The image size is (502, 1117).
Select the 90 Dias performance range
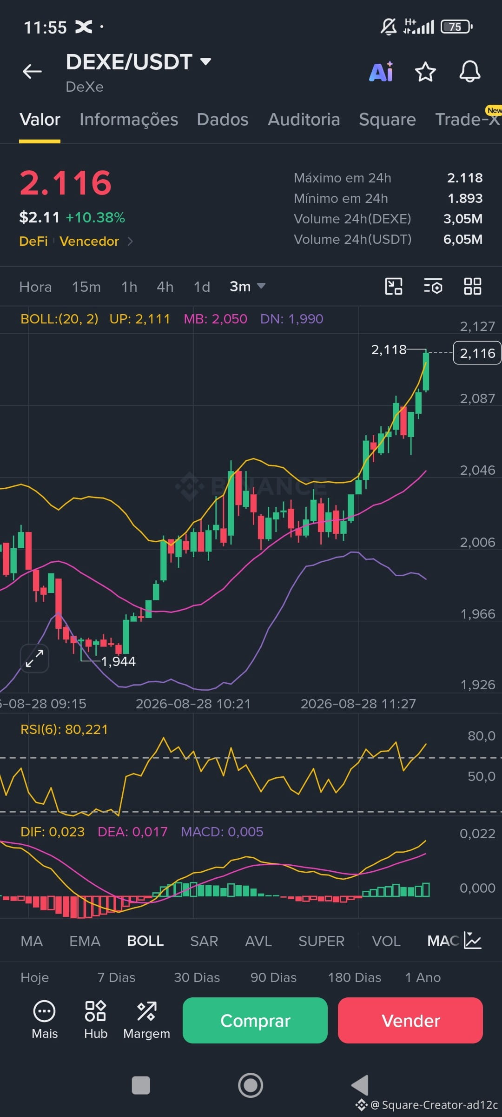(273, 977)
